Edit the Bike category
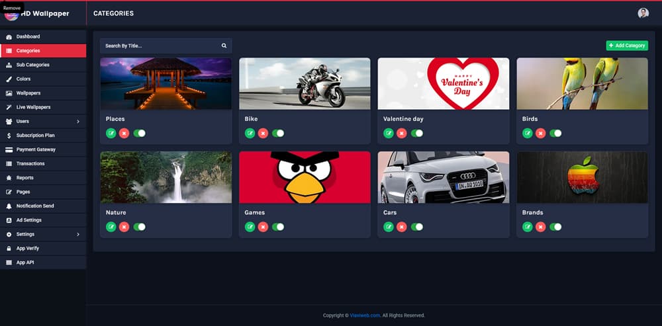662x326 pixels. [x=250, y=134]
